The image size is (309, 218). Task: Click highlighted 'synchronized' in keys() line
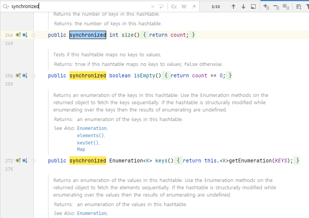(x=88, y=161)
